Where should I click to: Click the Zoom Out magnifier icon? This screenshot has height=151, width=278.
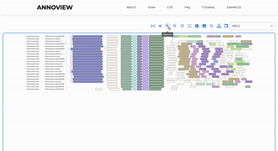pyautogui.click(x=175, y=26)
